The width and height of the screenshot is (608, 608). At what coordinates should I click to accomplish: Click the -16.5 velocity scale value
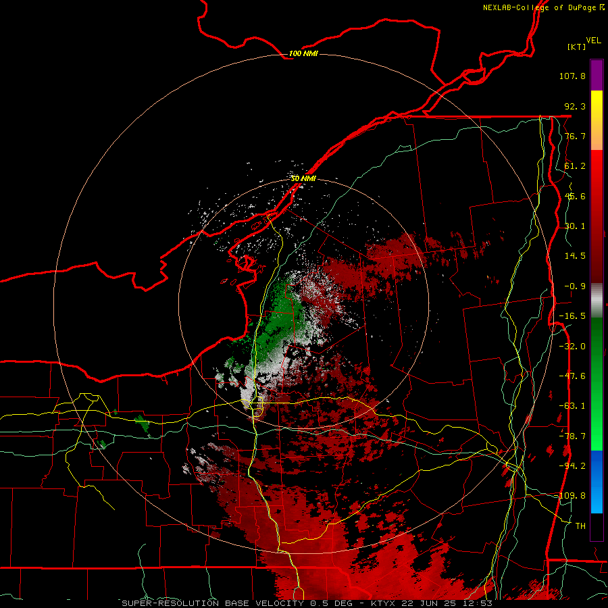pyautogui.click(x=572, y=316)
